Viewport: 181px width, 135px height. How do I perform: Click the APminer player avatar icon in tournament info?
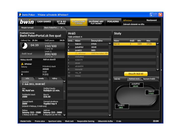22,64
